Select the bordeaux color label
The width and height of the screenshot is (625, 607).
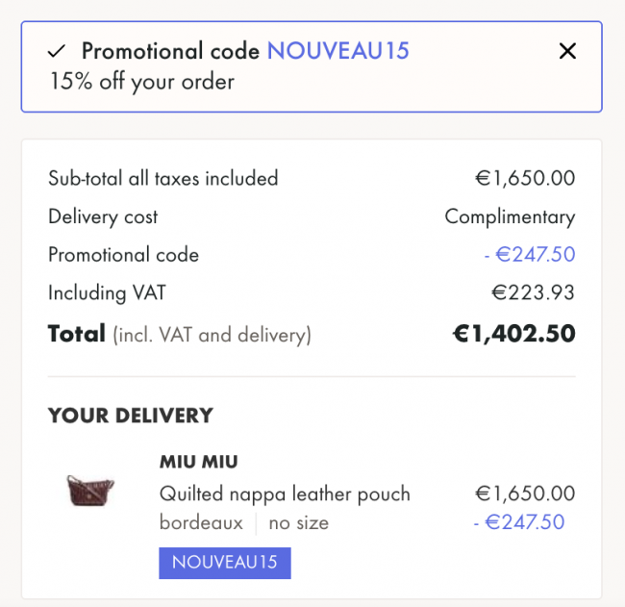[199, 523]
